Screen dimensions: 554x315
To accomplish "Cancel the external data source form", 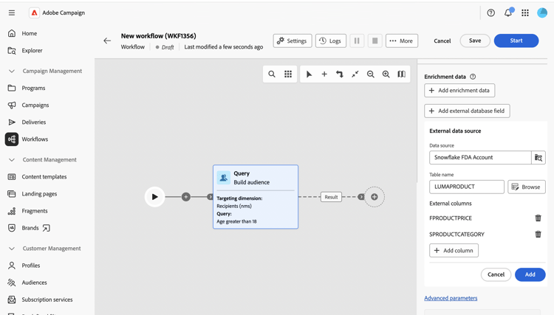I will 496,274.
